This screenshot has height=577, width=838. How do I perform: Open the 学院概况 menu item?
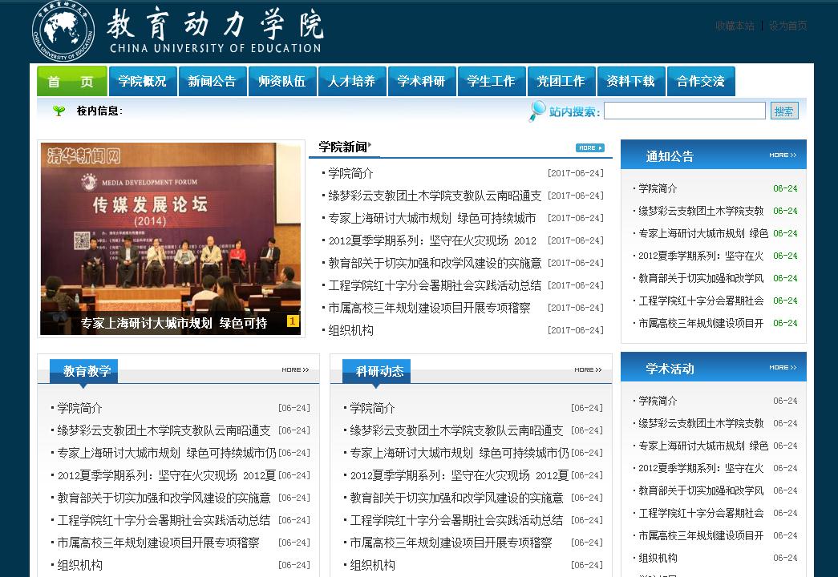pos(142,82)
